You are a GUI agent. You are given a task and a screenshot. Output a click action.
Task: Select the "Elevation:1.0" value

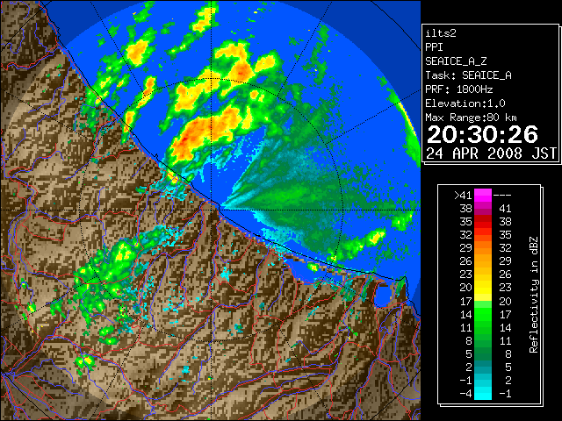tap(465, 103)
